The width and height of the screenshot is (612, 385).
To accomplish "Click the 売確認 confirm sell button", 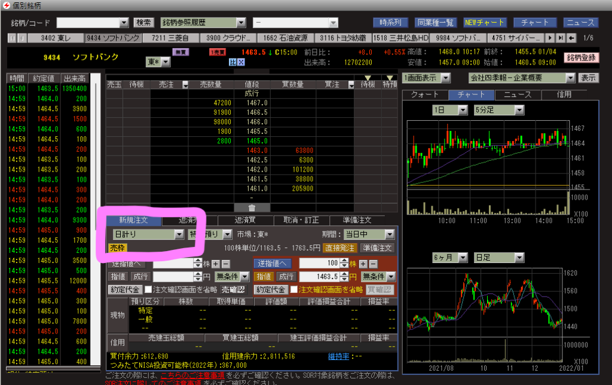I will (x=233, y=290).
